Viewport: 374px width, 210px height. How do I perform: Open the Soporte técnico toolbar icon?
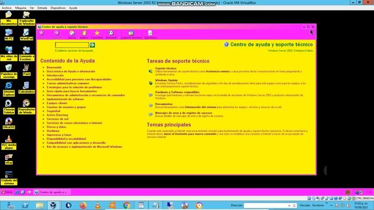131,34
